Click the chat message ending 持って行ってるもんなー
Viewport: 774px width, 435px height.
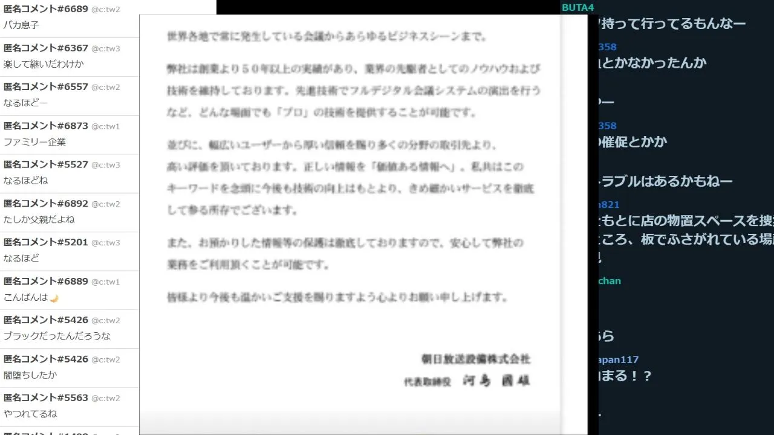672,24
